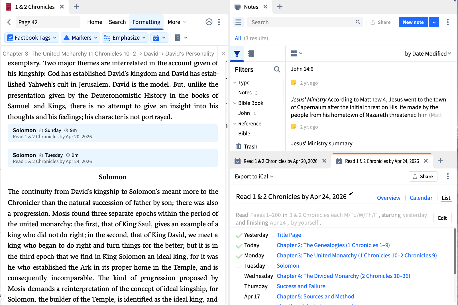The height and width of the screenshot is (305, 458).
Task: Go back with the left arrow beside Page 42
Action: click(x=9, y=22)
